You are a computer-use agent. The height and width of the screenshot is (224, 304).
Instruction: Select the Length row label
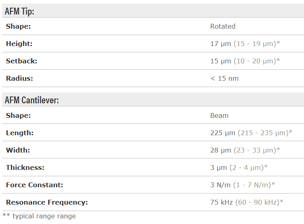point(20,133)
